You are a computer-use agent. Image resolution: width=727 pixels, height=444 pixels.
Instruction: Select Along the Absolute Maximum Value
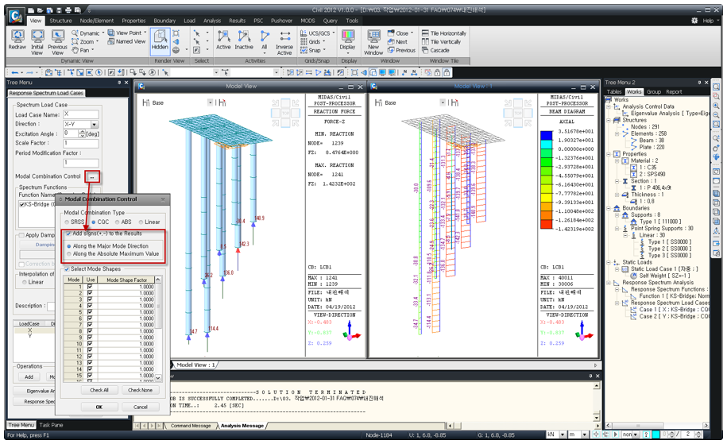tap(69, 254)
